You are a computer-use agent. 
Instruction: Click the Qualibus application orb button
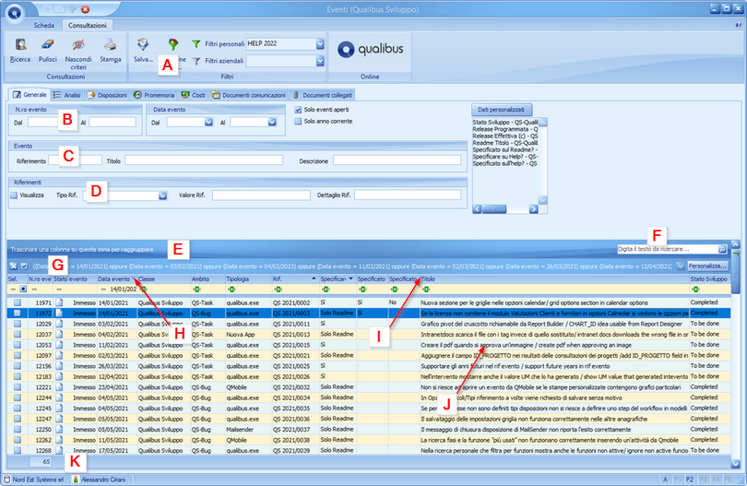point(14,13)
